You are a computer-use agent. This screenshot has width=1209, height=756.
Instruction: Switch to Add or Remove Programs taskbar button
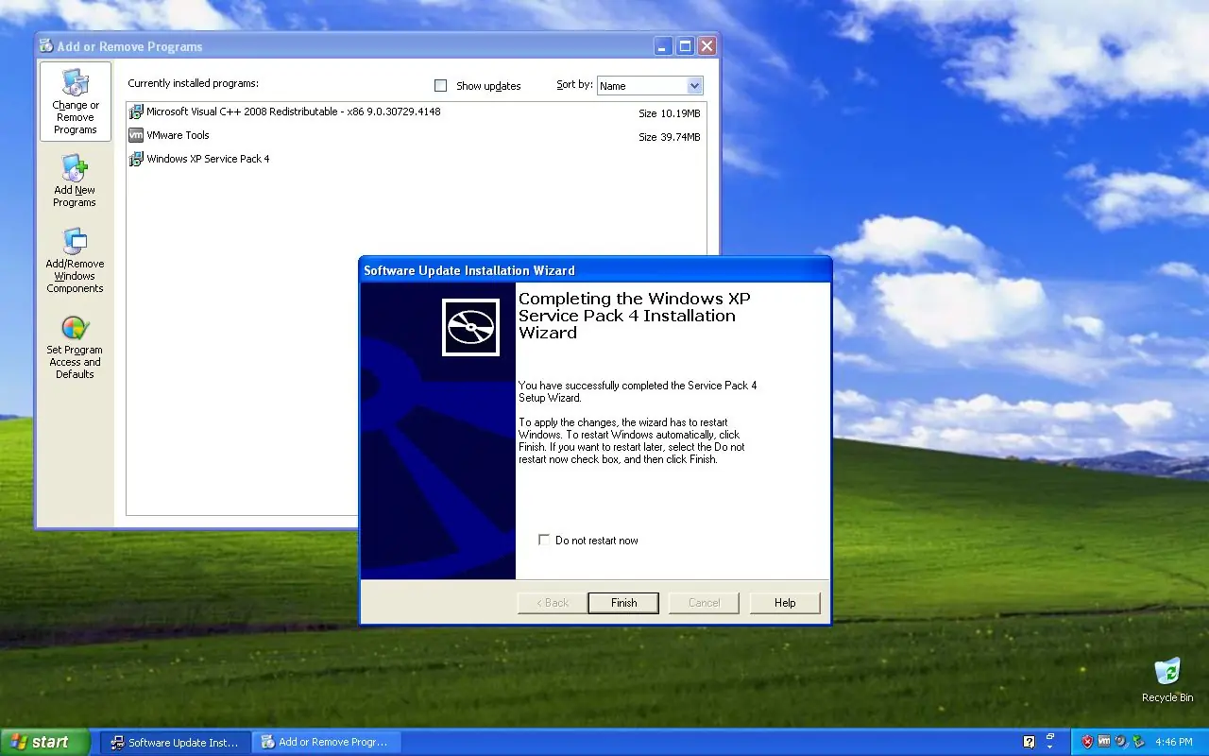[327, 743]
